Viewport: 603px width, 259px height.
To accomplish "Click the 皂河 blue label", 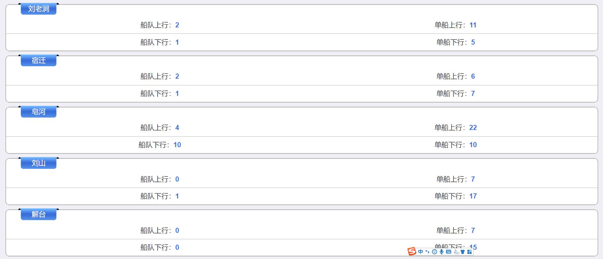I will 39,112.
